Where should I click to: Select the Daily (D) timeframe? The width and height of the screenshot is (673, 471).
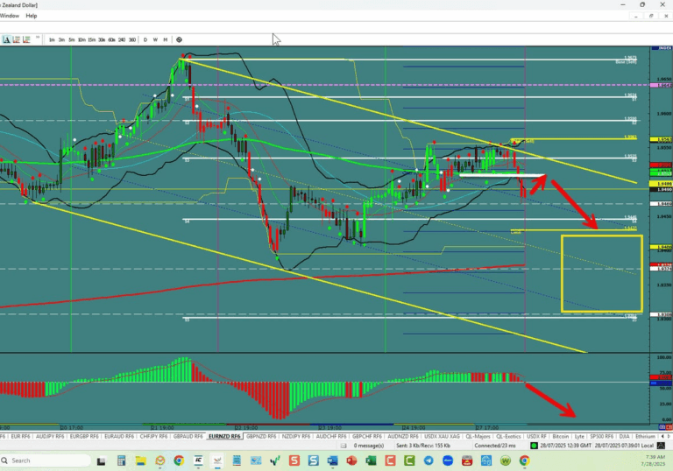145,39
